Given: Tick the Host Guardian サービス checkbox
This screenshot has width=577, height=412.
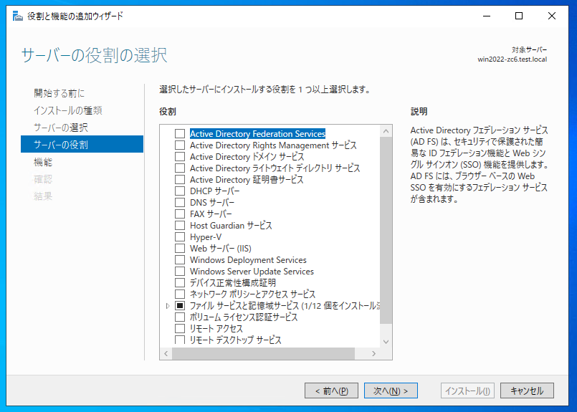Looking at the screenshot, I should click(180, 225).
